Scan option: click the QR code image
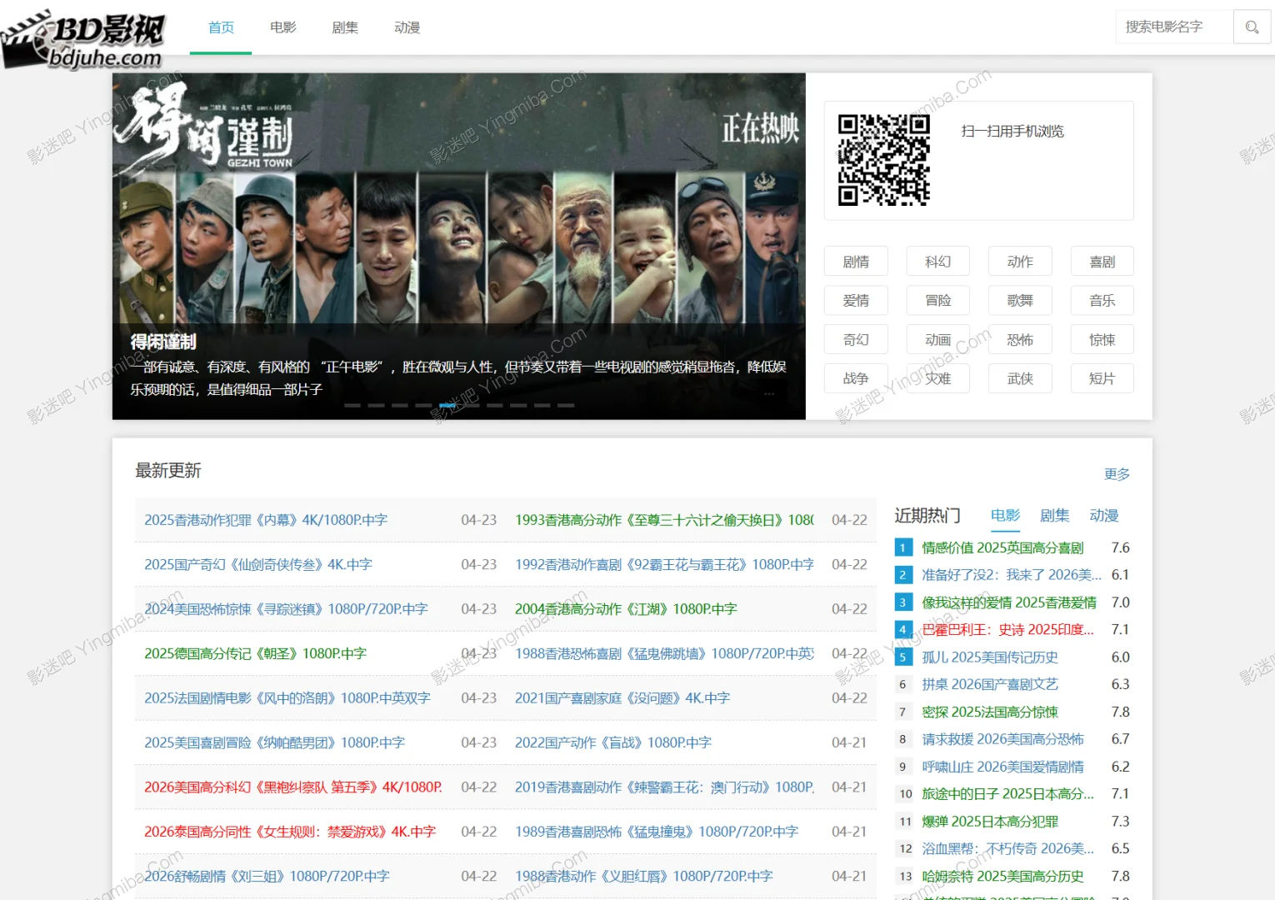This screenshot has width=1275, height=900. pos(883,160)
